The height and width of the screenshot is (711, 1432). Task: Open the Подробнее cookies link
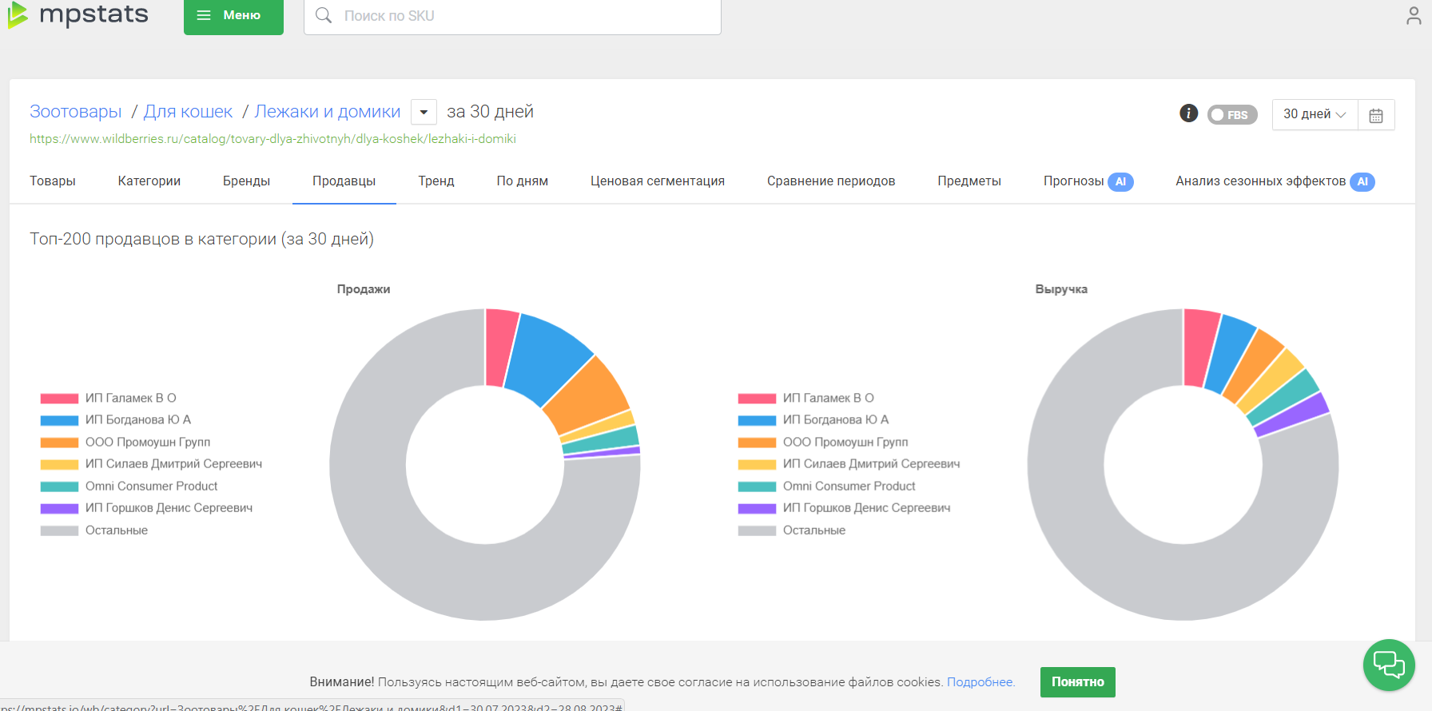pyautogui.click(x=980, y=682)
